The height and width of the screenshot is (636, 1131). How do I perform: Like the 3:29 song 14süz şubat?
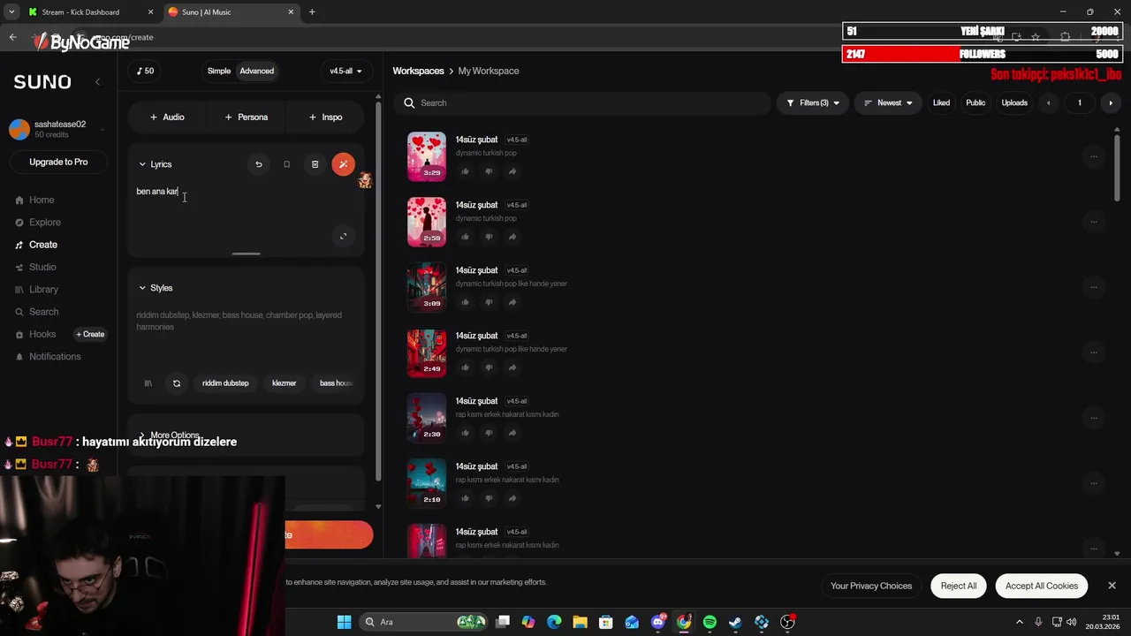(465, 171)
